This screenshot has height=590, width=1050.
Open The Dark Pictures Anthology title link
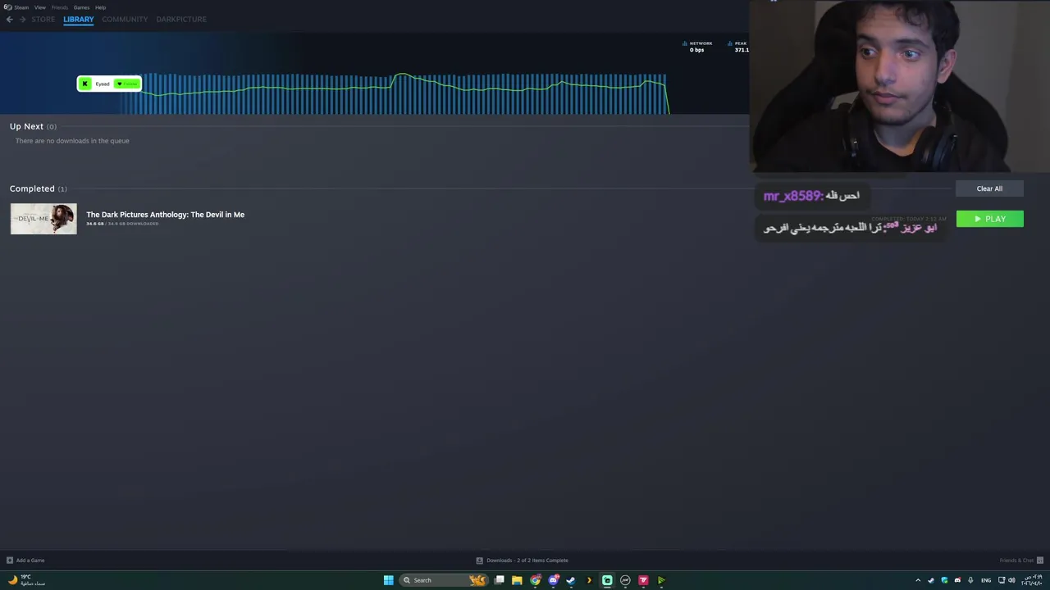click(165, 215)
